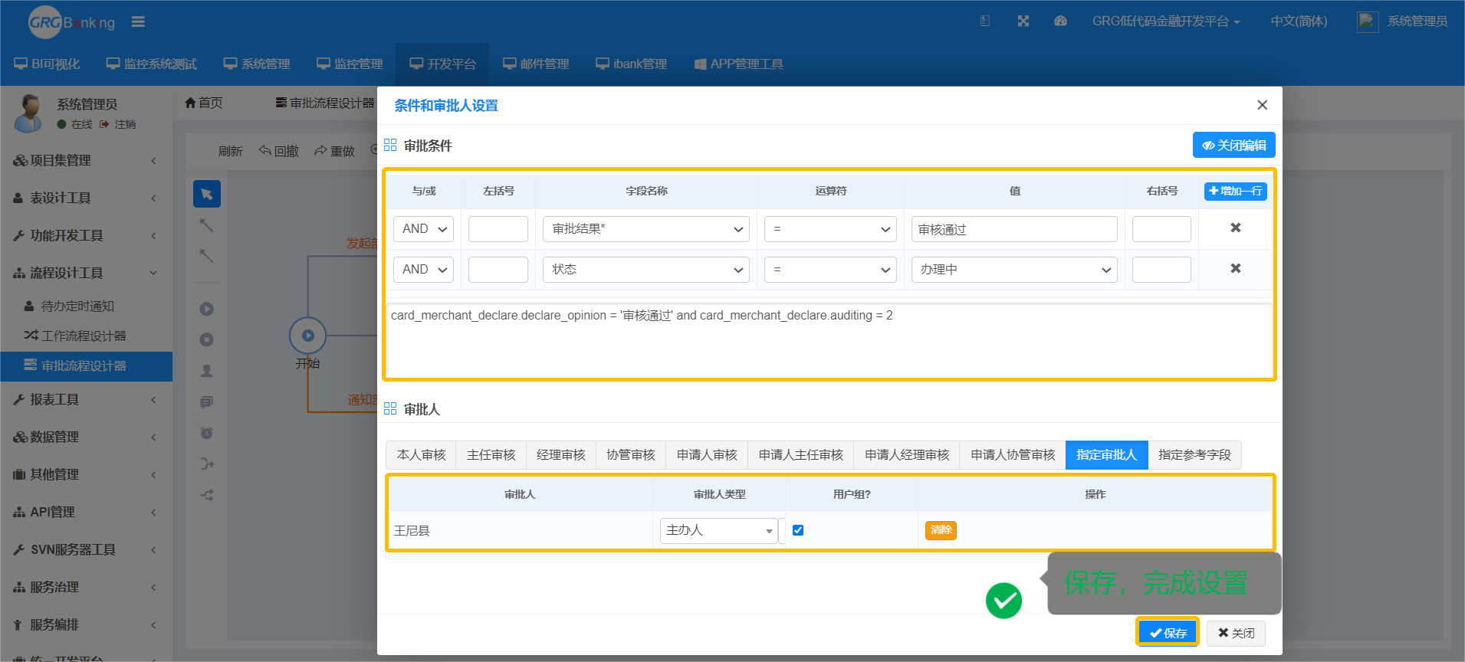Switch to 协管审核 tab

[630, 455]
